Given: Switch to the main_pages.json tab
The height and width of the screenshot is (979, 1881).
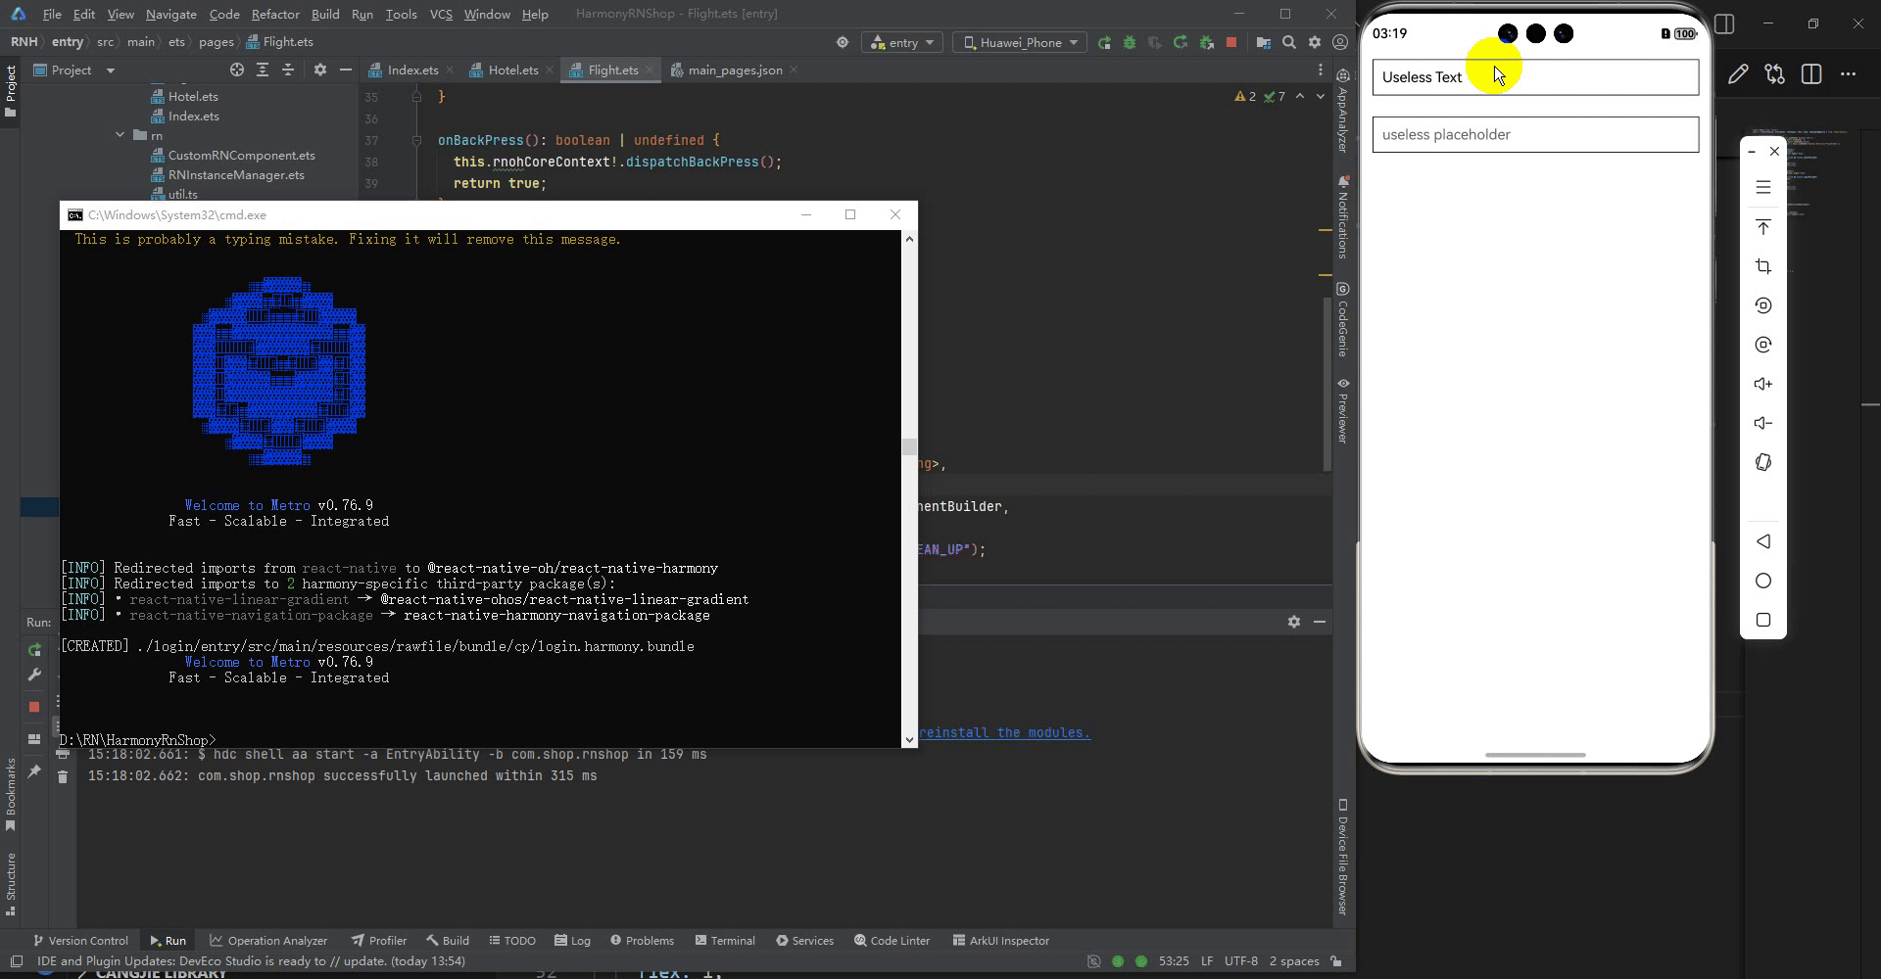Looking at the screenshot, I should [x=735, y=70].
